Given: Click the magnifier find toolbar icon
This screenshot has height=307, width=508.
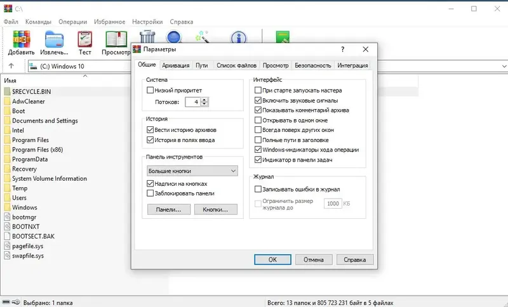Looking at the screenshot, I should 174,37.
